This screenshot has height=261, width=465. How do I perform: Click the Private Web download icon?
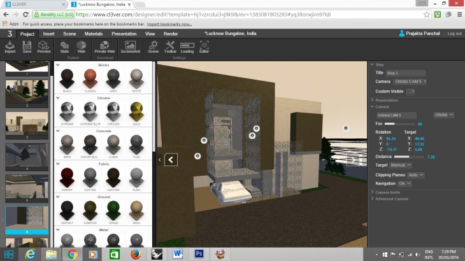point(104,47)
